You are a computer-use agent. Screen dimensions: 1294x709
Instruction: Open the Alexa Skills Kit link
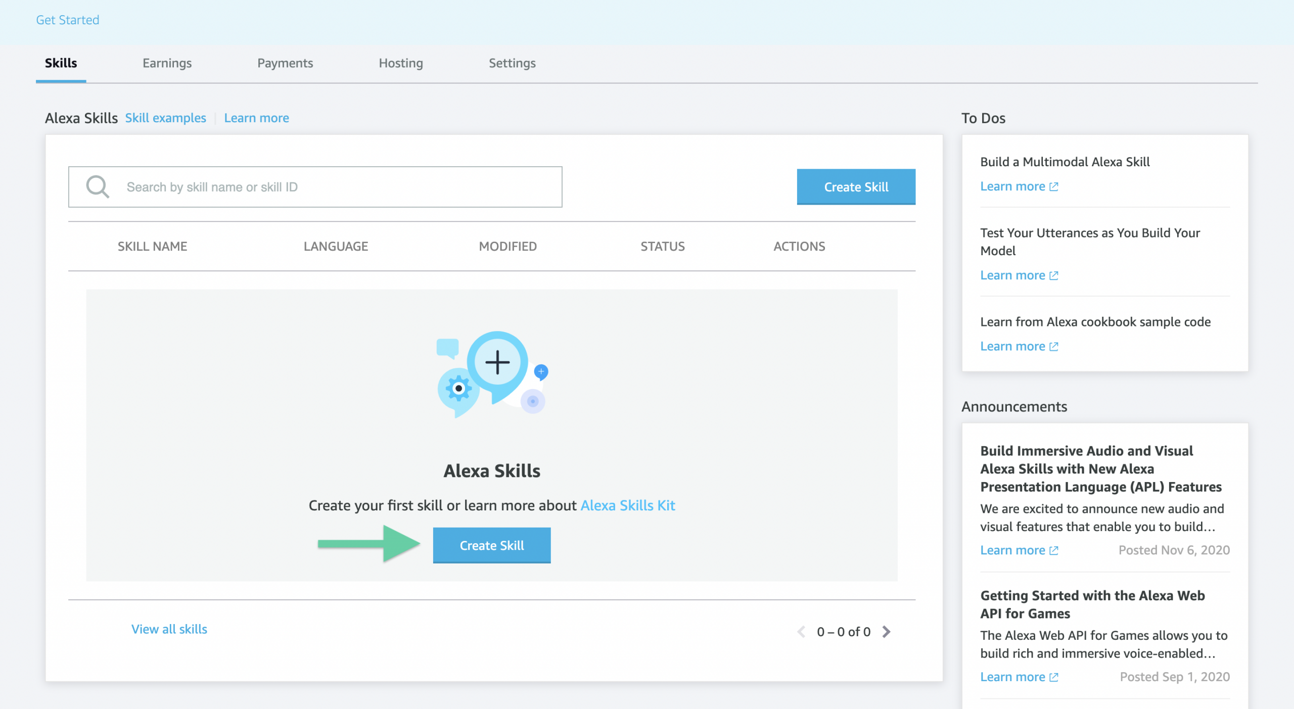click(628, 505)
